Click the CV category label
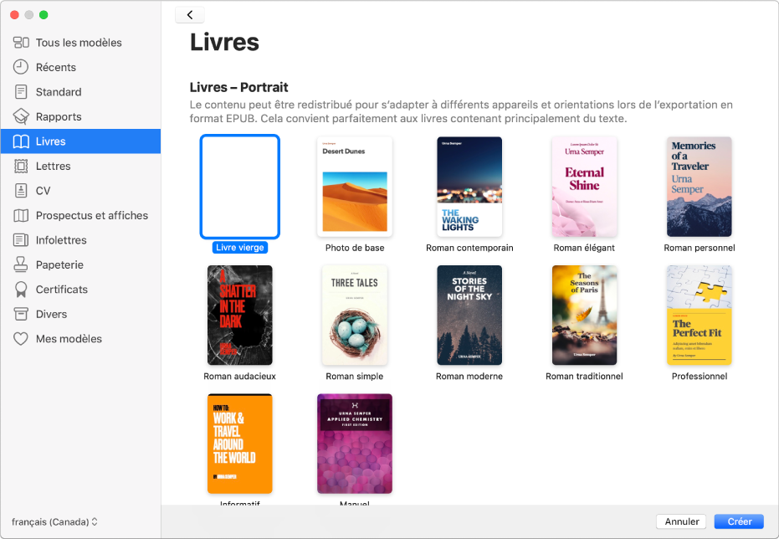The width and height of the screenshot is (779, 539). [x=44, y=191]
